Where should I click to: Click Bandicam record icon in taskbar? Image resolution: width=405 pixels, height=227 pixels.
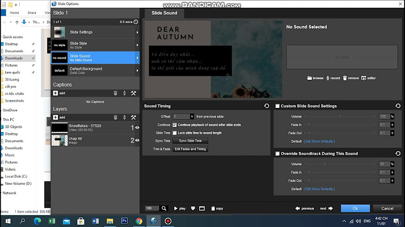click(x=168, y=221)
